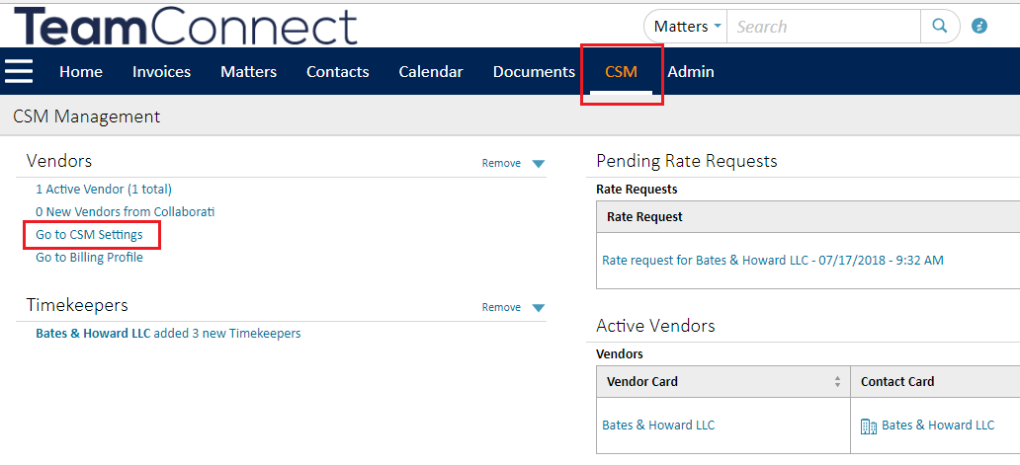
Task: Click the search magnifier icon
Action: pos(939,26)
